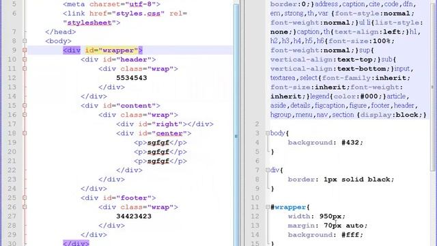Image resolution: width=437 pixels, height=246 pixels.
Task: Click line number 24 in left pane margin
Action: tap(12, 189)
